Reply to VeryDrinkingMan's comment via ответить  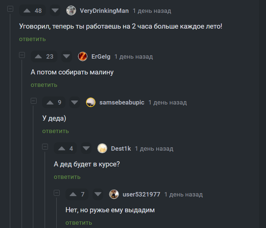33,39
